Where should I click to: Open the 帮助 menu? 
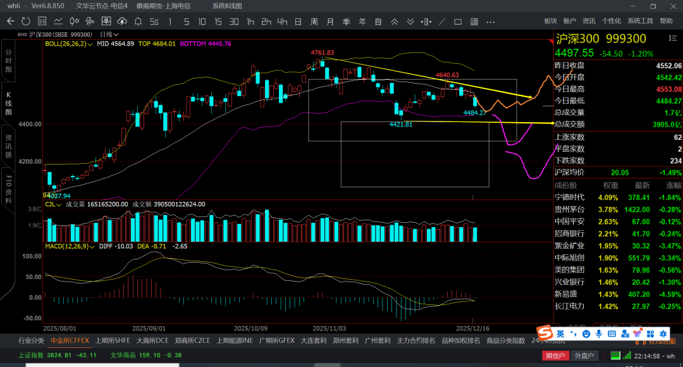tap(666, 21)
